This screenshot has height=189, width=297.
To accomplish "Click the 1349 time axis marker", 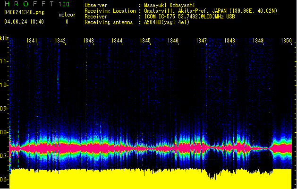I will (x=258, y=41).
